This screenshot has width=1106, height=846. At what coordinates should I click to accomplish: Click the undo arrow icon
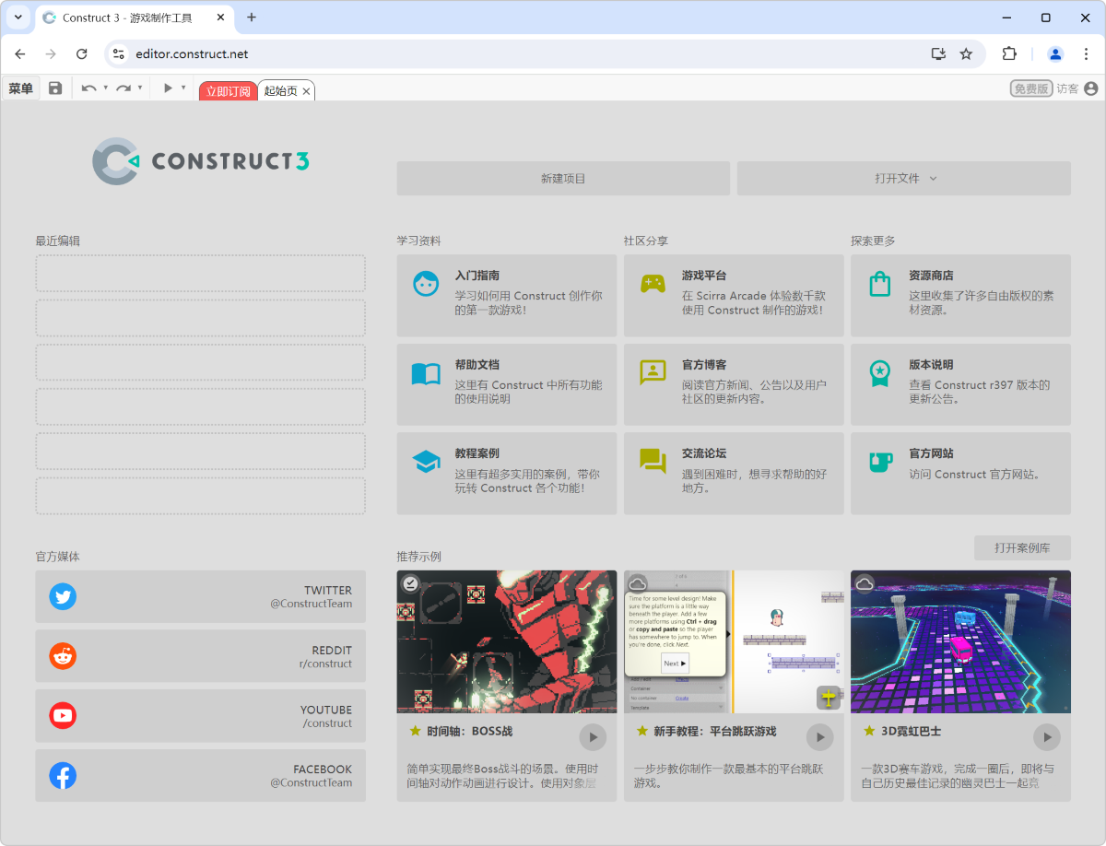(90, 88)
